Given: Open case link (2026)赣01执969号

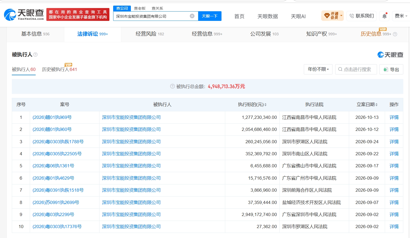Looking at the screenshot, I should (52, 117).
